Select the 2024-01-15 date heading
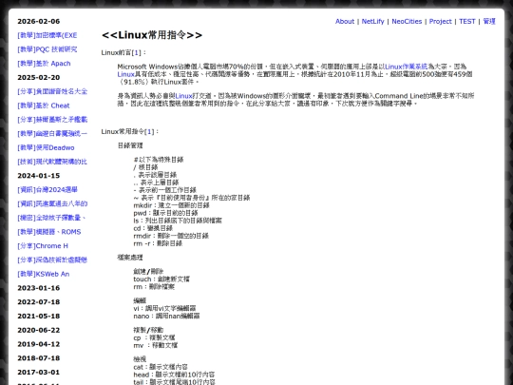513x385 pixels. (39, 176)
